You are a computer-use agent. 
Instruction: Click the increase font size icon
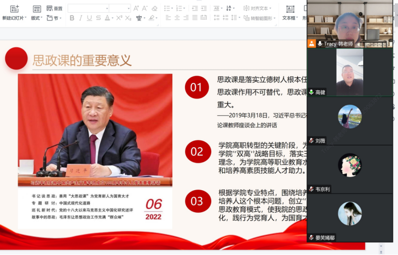coord(136,8)
